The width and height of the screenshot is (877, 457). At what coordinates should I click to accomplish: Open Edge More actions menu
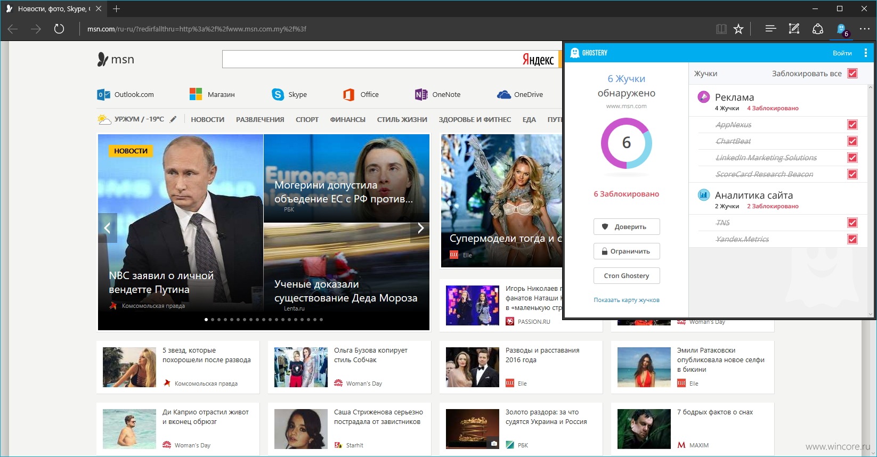click(x=864, y=29)
